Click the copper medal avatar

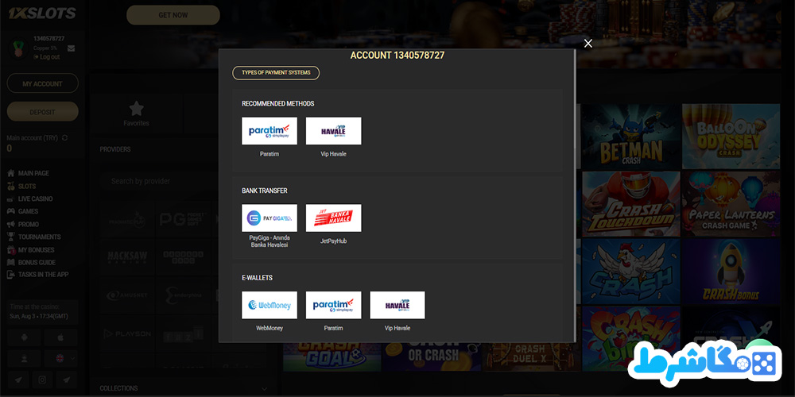[x=19, y=48]
